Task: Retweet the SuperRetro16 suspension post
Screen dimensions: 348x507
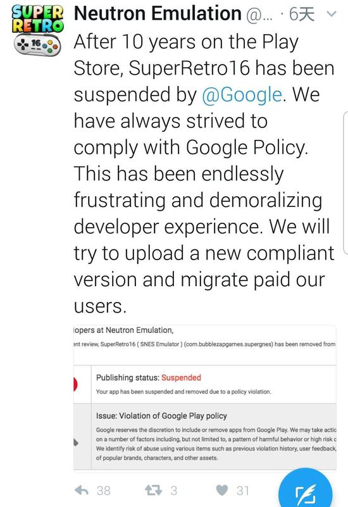Action: pyautogui.click(x=153, y=490)
